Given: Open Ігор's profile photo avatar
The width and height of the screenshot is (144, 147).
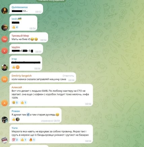Looking at the screenshot, I should [4, 67].
